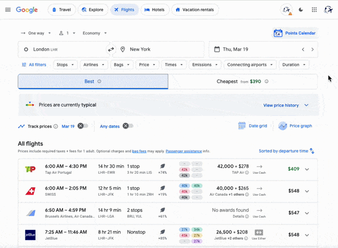Click the JetBlue airline logo

coord(30,235)
